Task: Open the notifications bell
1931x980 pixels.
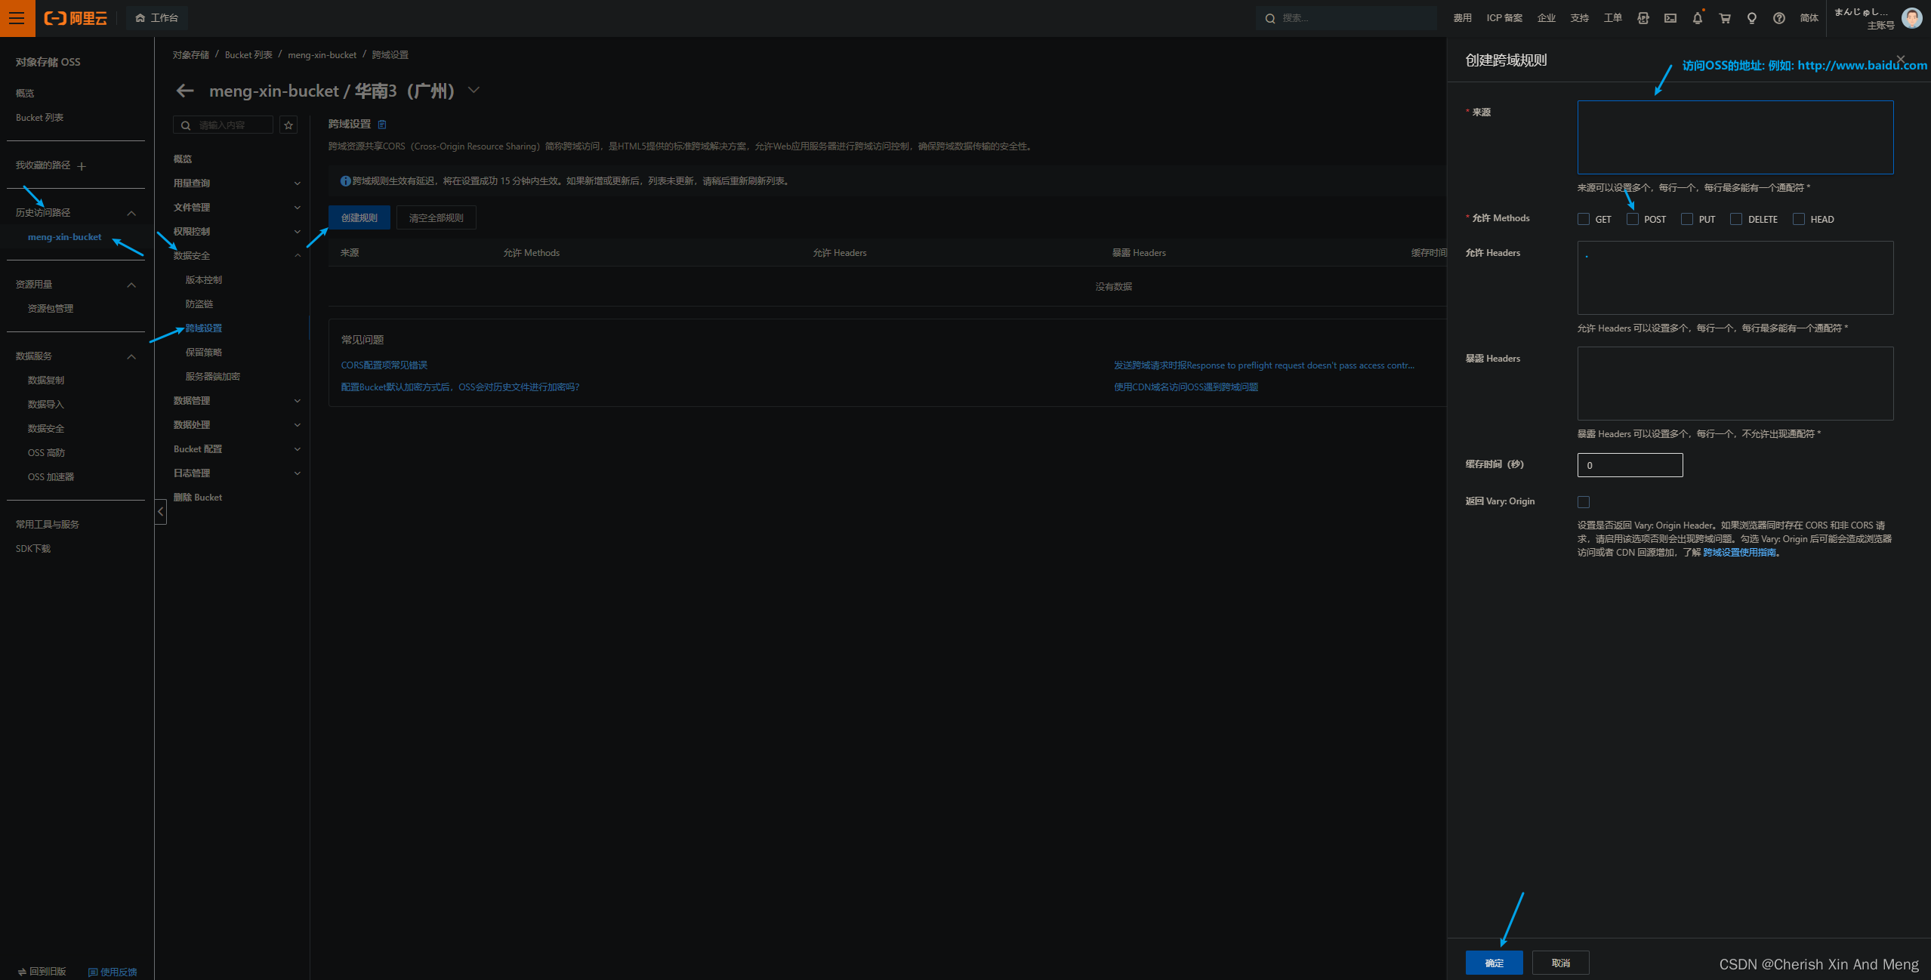Action: (x=1697, y=18)
